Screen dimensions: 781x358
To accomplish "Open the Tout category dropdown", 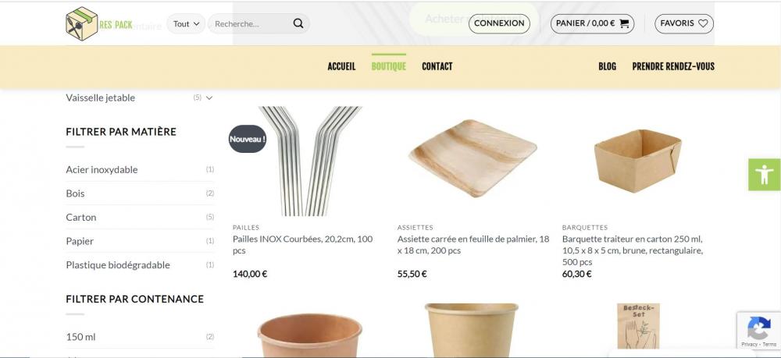I will pyautogui.click(x=186, y=24).
